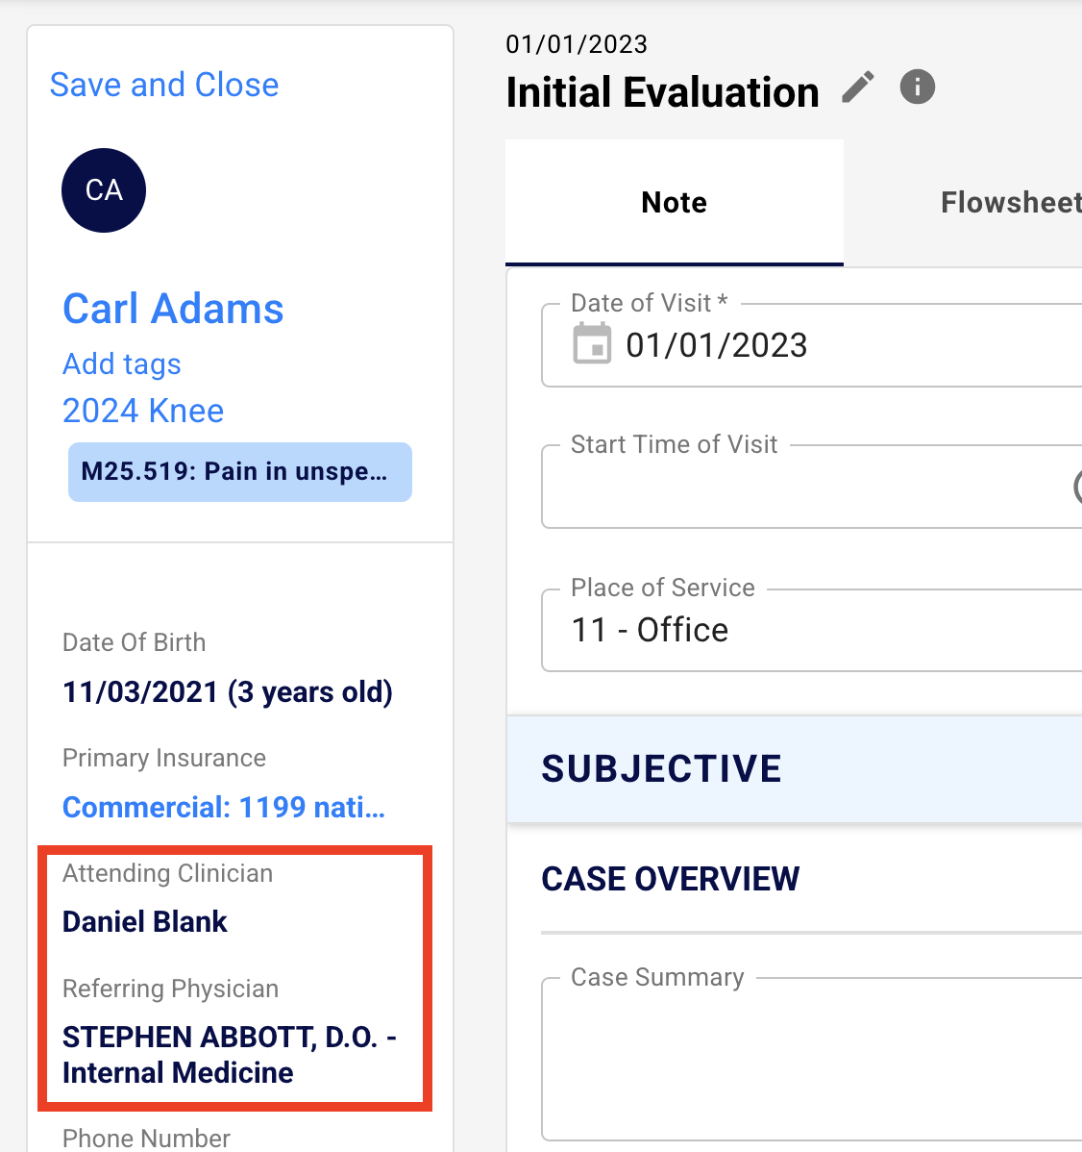Click the Date of Visit field value

coord(717,344)
